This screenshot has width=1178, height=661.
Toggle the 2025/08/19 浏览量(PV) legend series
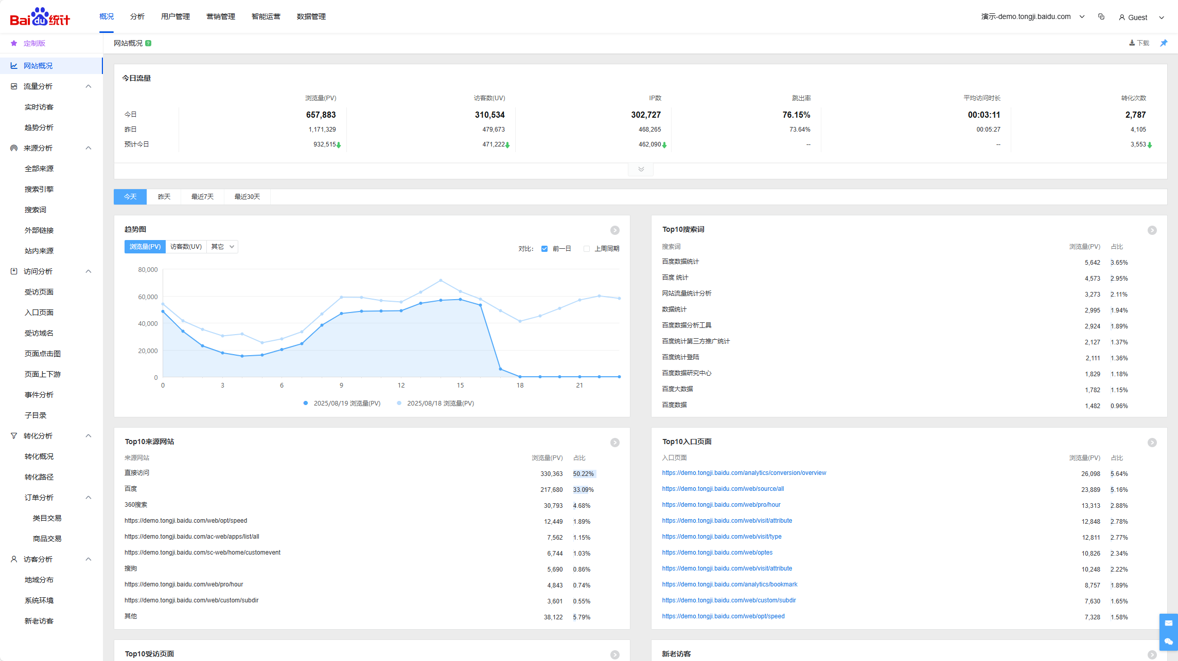click(x=342, y=403)
